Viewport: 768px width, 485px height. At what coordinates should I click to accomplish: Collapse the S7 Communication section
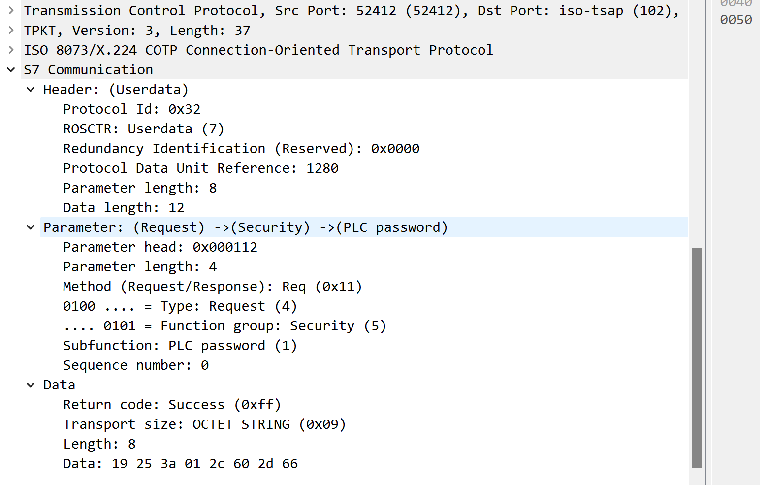point(11,69)
